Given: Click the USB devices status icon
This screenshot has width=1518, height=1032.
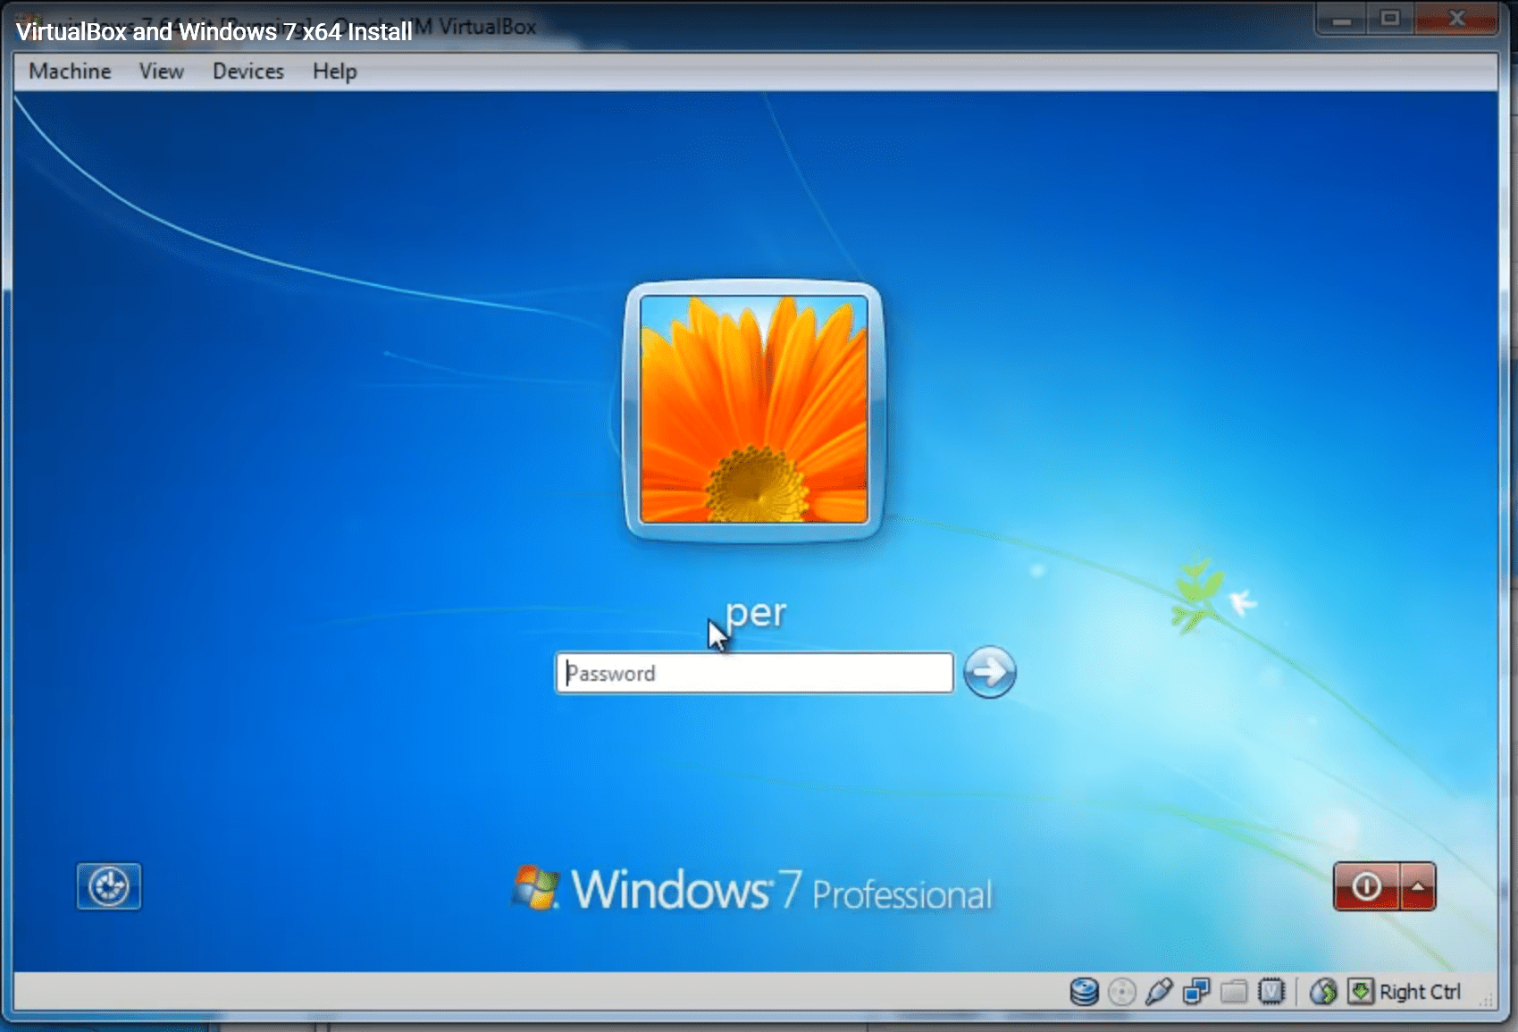Looking at the screenshot, I should pos(1159,992).
